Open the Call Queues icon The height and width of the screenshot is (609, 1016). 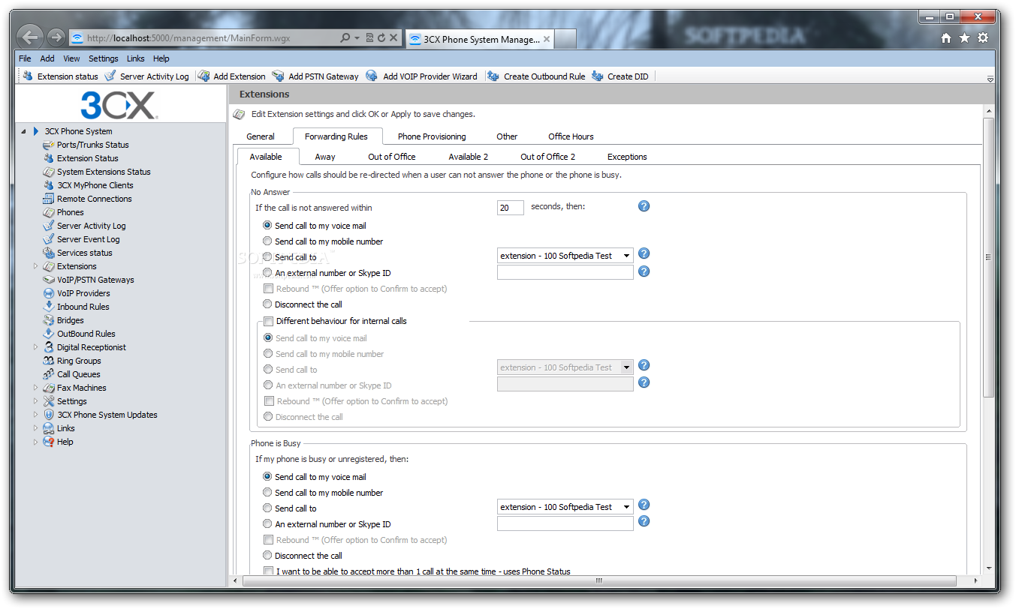coord(49,374)
